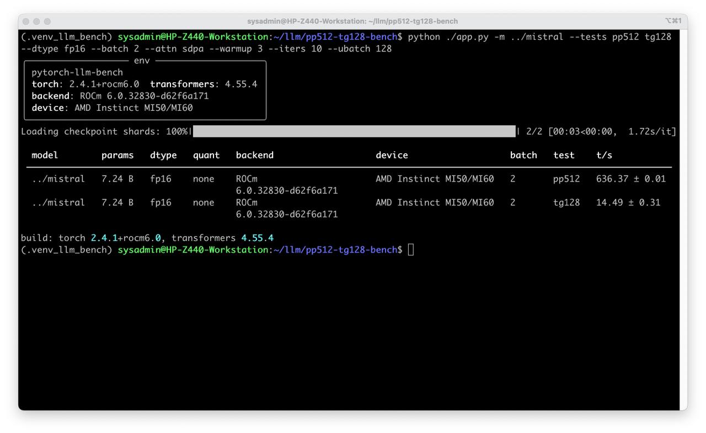Click the 'model' column header
This screenshot has height=433, width=706.
45,155
